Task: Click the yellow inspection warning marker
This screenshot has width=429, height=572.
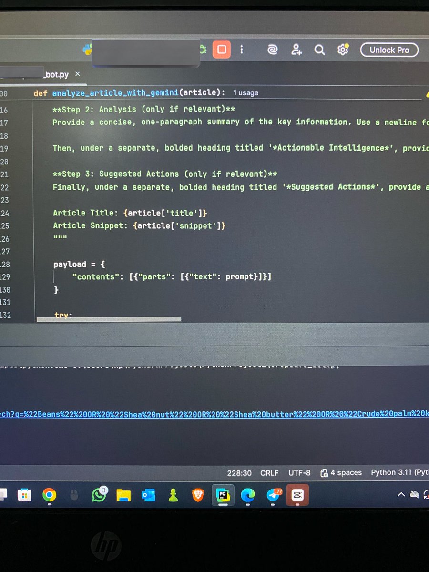Action: coord(427,94)
